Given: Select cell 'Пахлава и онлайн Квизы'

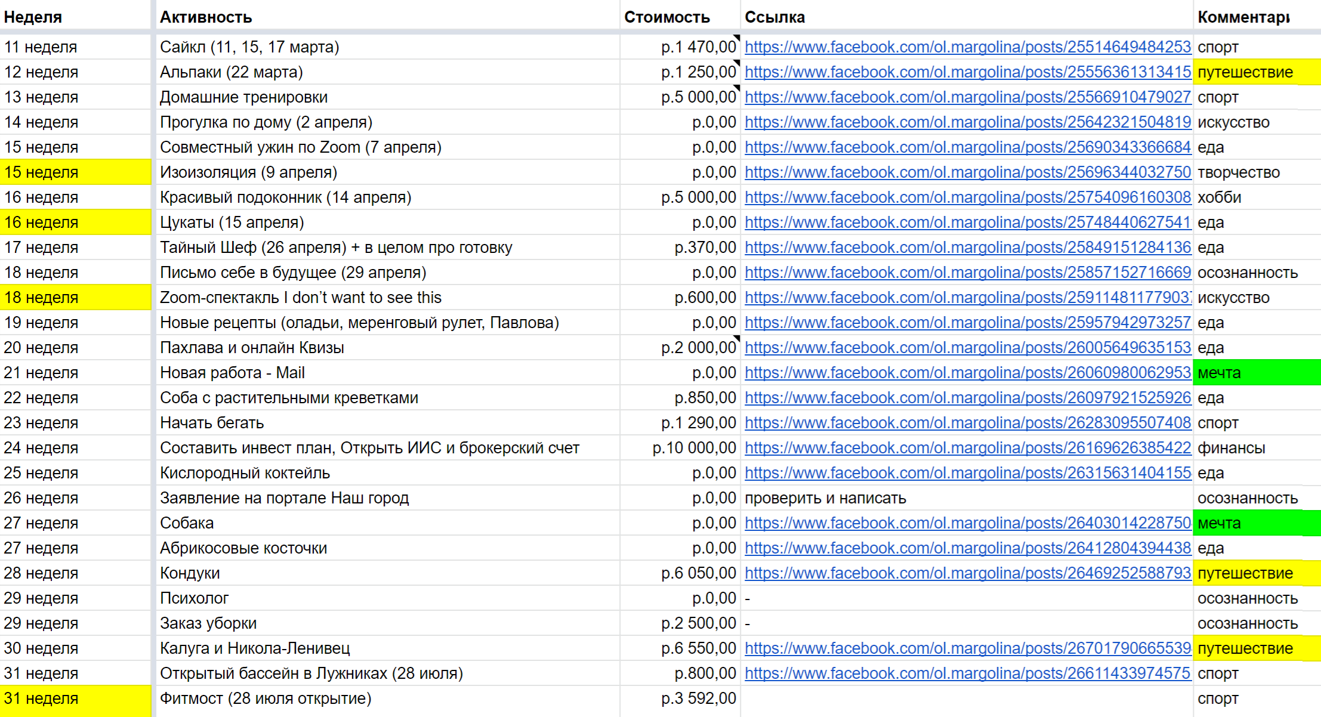Looking at the screenshot, I should coord(387,347).
